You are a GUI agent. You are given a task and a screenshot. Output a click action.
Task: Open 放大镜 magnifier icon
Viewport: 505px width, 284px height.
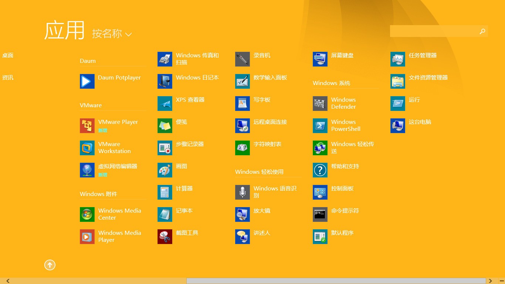pyautogui.click(x=243, y=214)
